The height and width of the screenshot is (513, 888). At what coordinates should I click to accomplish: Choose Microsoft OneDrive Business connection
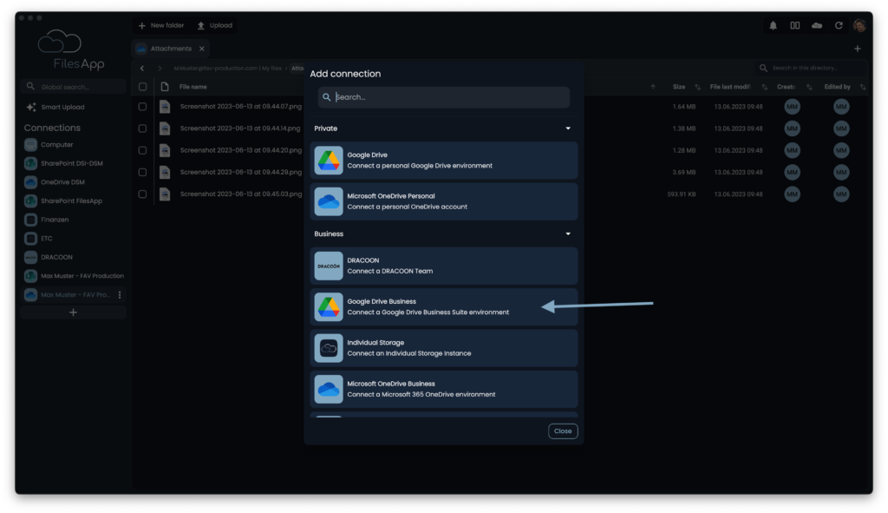click(x=443, y=389)
